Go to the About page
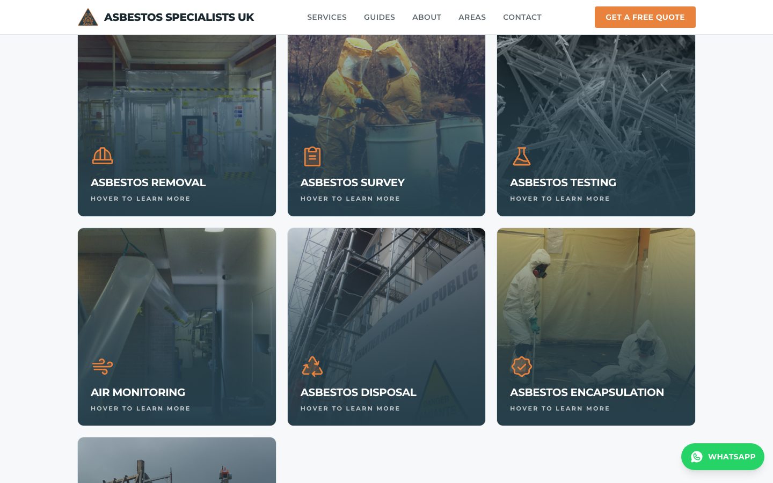The image size is (773, 483). 427,17
